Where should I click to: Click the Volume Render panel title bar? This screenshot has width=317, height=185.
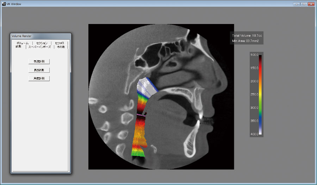[41, 36]
